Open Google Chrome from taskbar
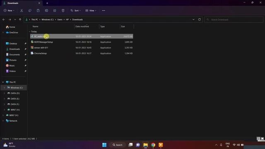Viewport: 265px width, 149px height. coord(153,145)
